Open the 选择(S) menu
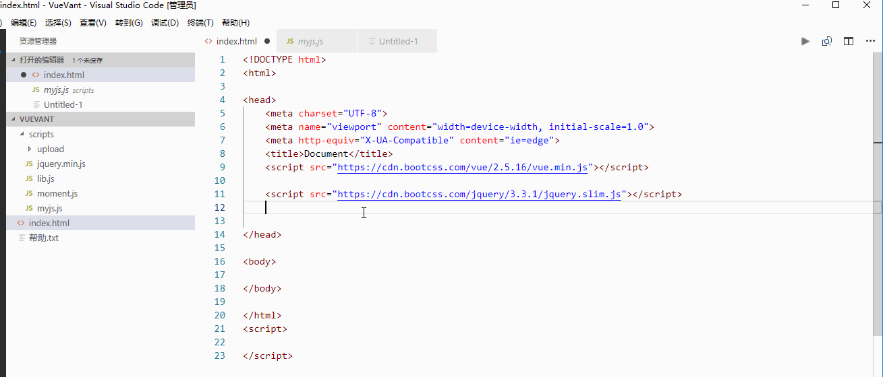 pyautogui.click(x=58, y=23)
